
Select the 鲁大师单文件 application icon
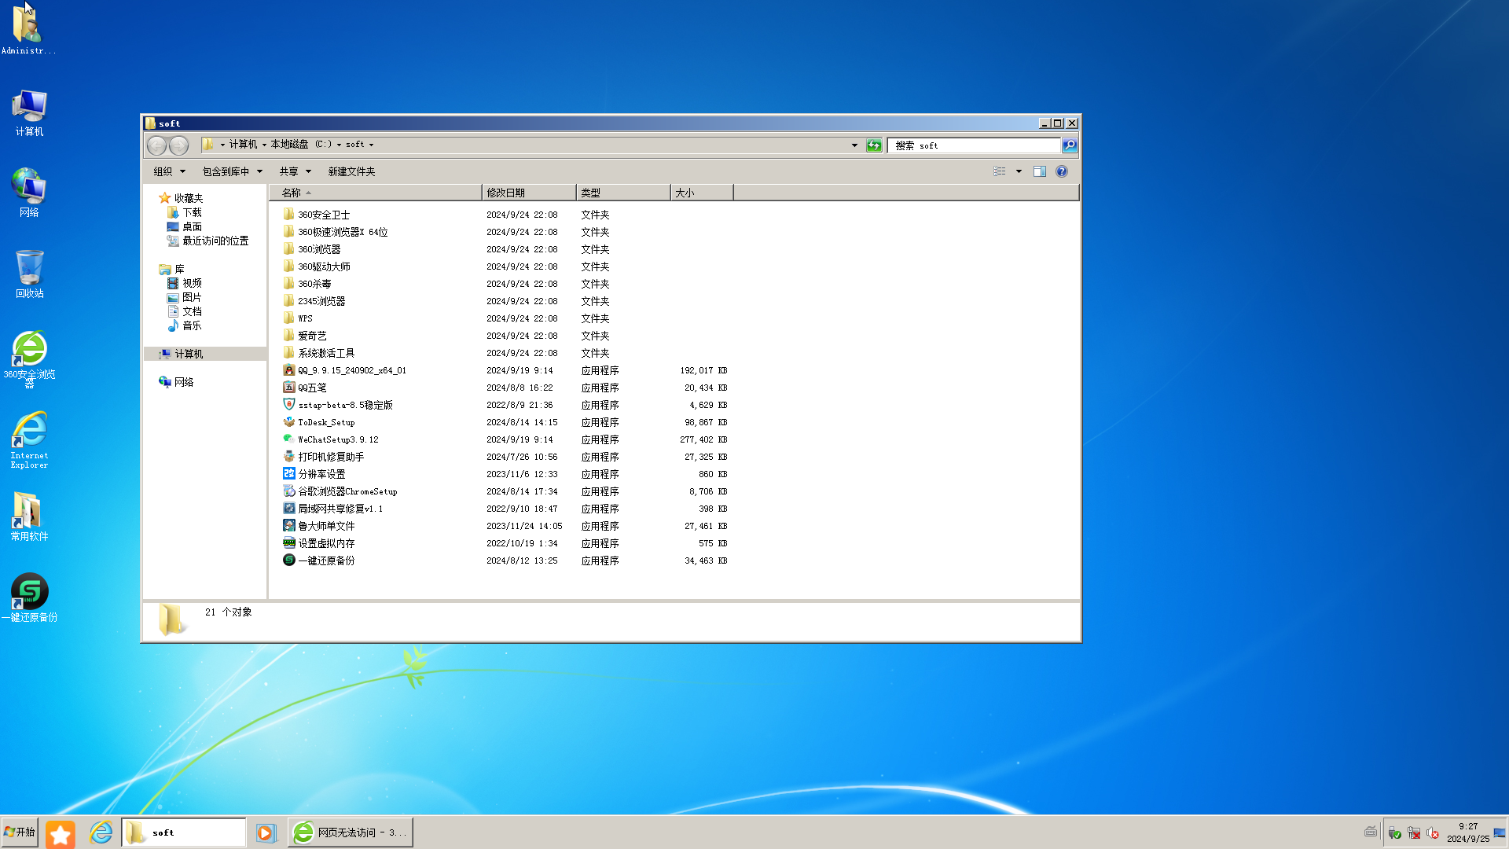(x=289, y=525)
